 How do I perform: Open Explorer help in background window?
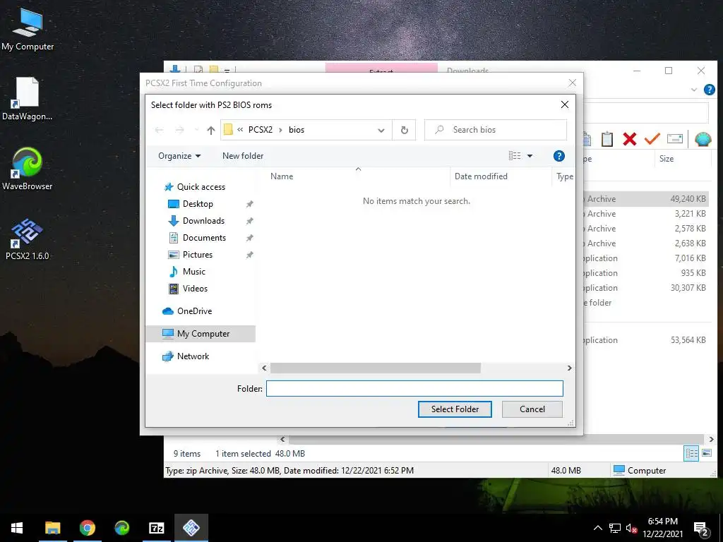(709, 90)
